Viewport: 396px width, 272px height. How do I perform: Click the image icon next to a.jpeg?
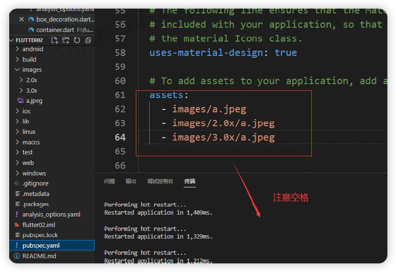coord(21,101)
